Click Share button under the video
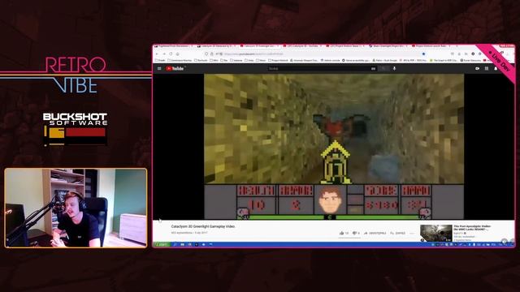Viewport: 520px width, 292px height. [x=375, y=234]
